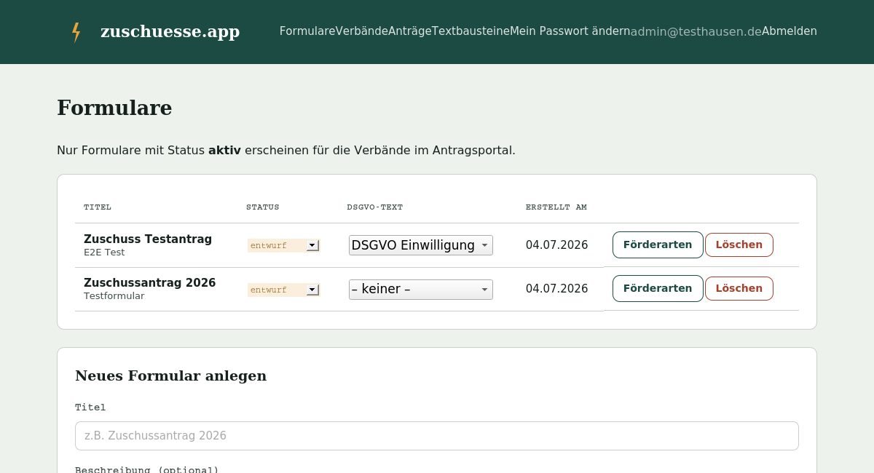Click the Zuschussantrag 2026 title text
874x473 pixels.
(150, 282)
